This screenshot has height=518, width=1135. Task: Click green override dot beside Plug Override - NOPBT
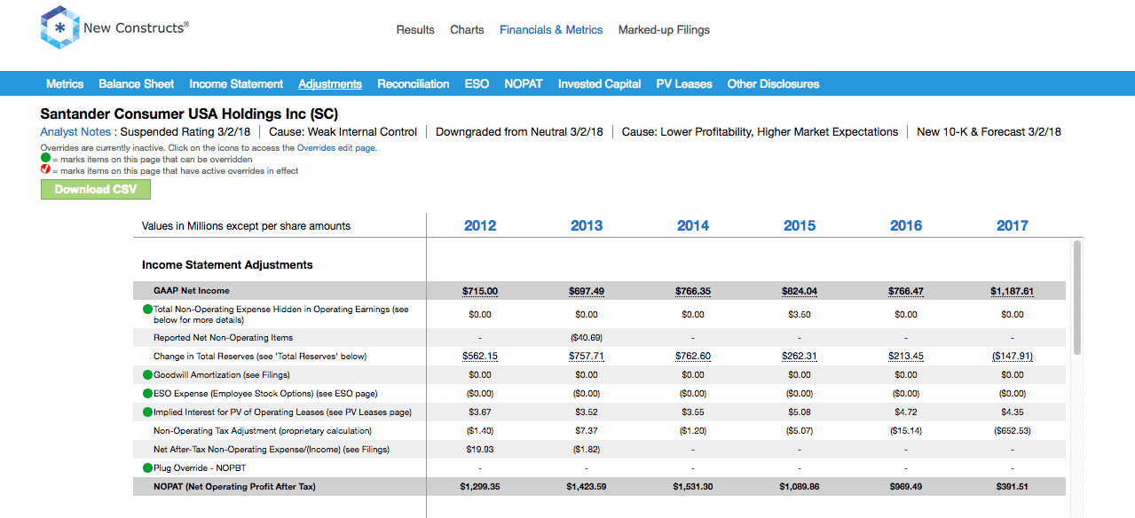[x=147, y=468]
